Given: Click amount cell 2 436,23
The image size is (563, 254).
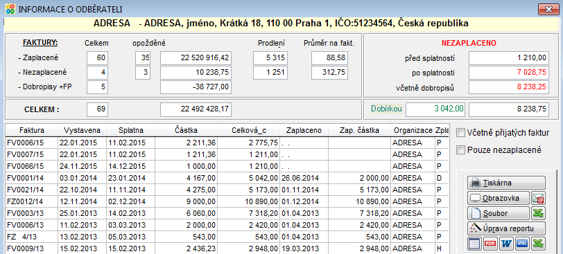Looking at the screenshot, I should tap(187, 248).
